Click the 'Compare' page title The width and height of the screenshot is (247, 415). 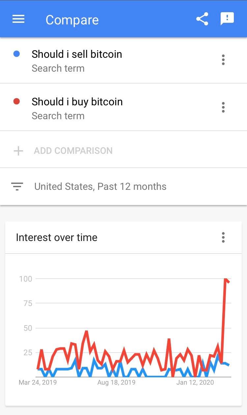72,20
